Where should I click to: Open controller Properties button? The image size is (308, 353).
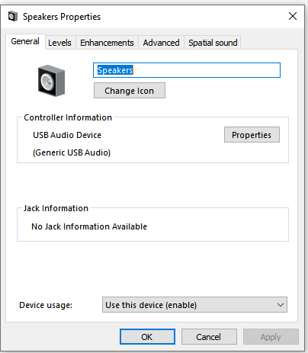252,135
